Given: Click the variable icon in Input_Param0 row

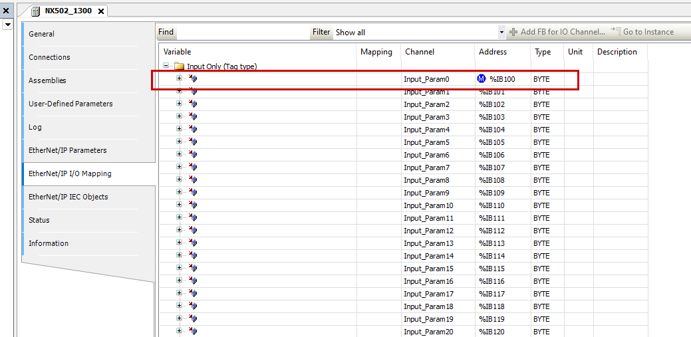Looking at the screenshot, I should point(193,79).
